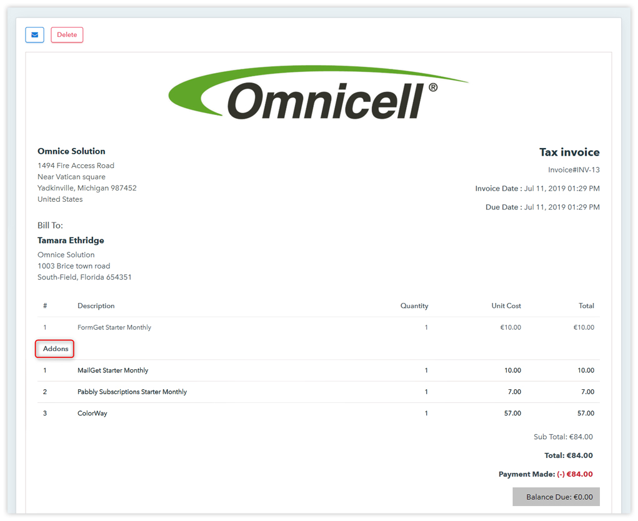Click the FormGet row unit cost €10.00

(511, 327)
